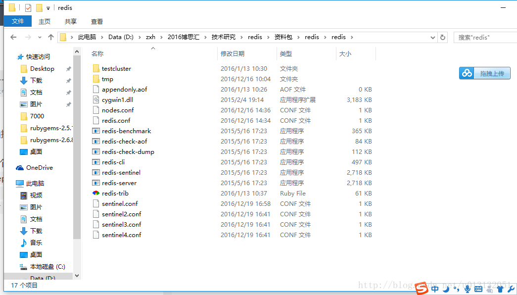Select the cygwin1.dll file icon
The width and height of the screenshot is (517, 295).
96,99
